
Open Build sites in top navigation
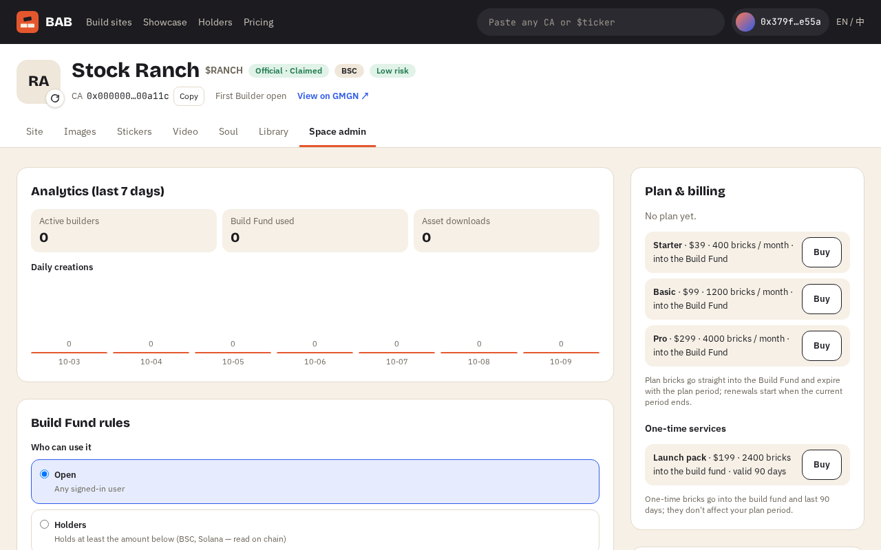tap(109, 22)
